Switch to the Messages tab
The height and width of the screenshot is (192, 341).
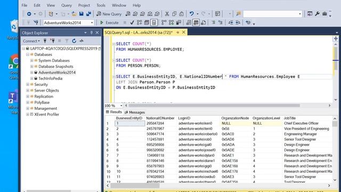[135, 113]
